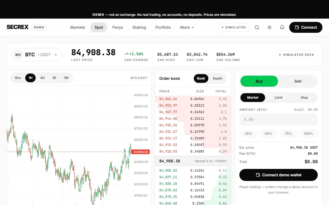329x205 pixels.
Task: Click Spread 5.10 · 0.006% text
Action: (x=211, y=161)
